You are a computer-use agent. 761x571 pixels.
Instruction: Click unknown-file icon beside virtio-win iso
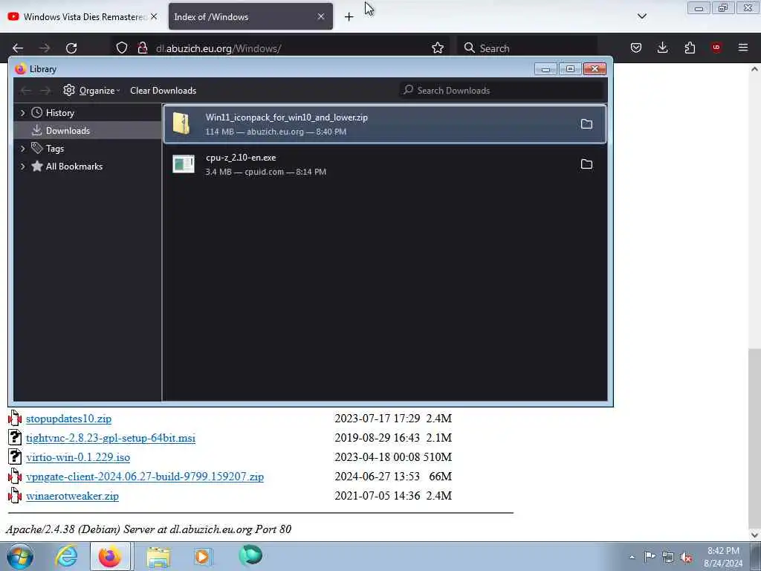[15, 457]
